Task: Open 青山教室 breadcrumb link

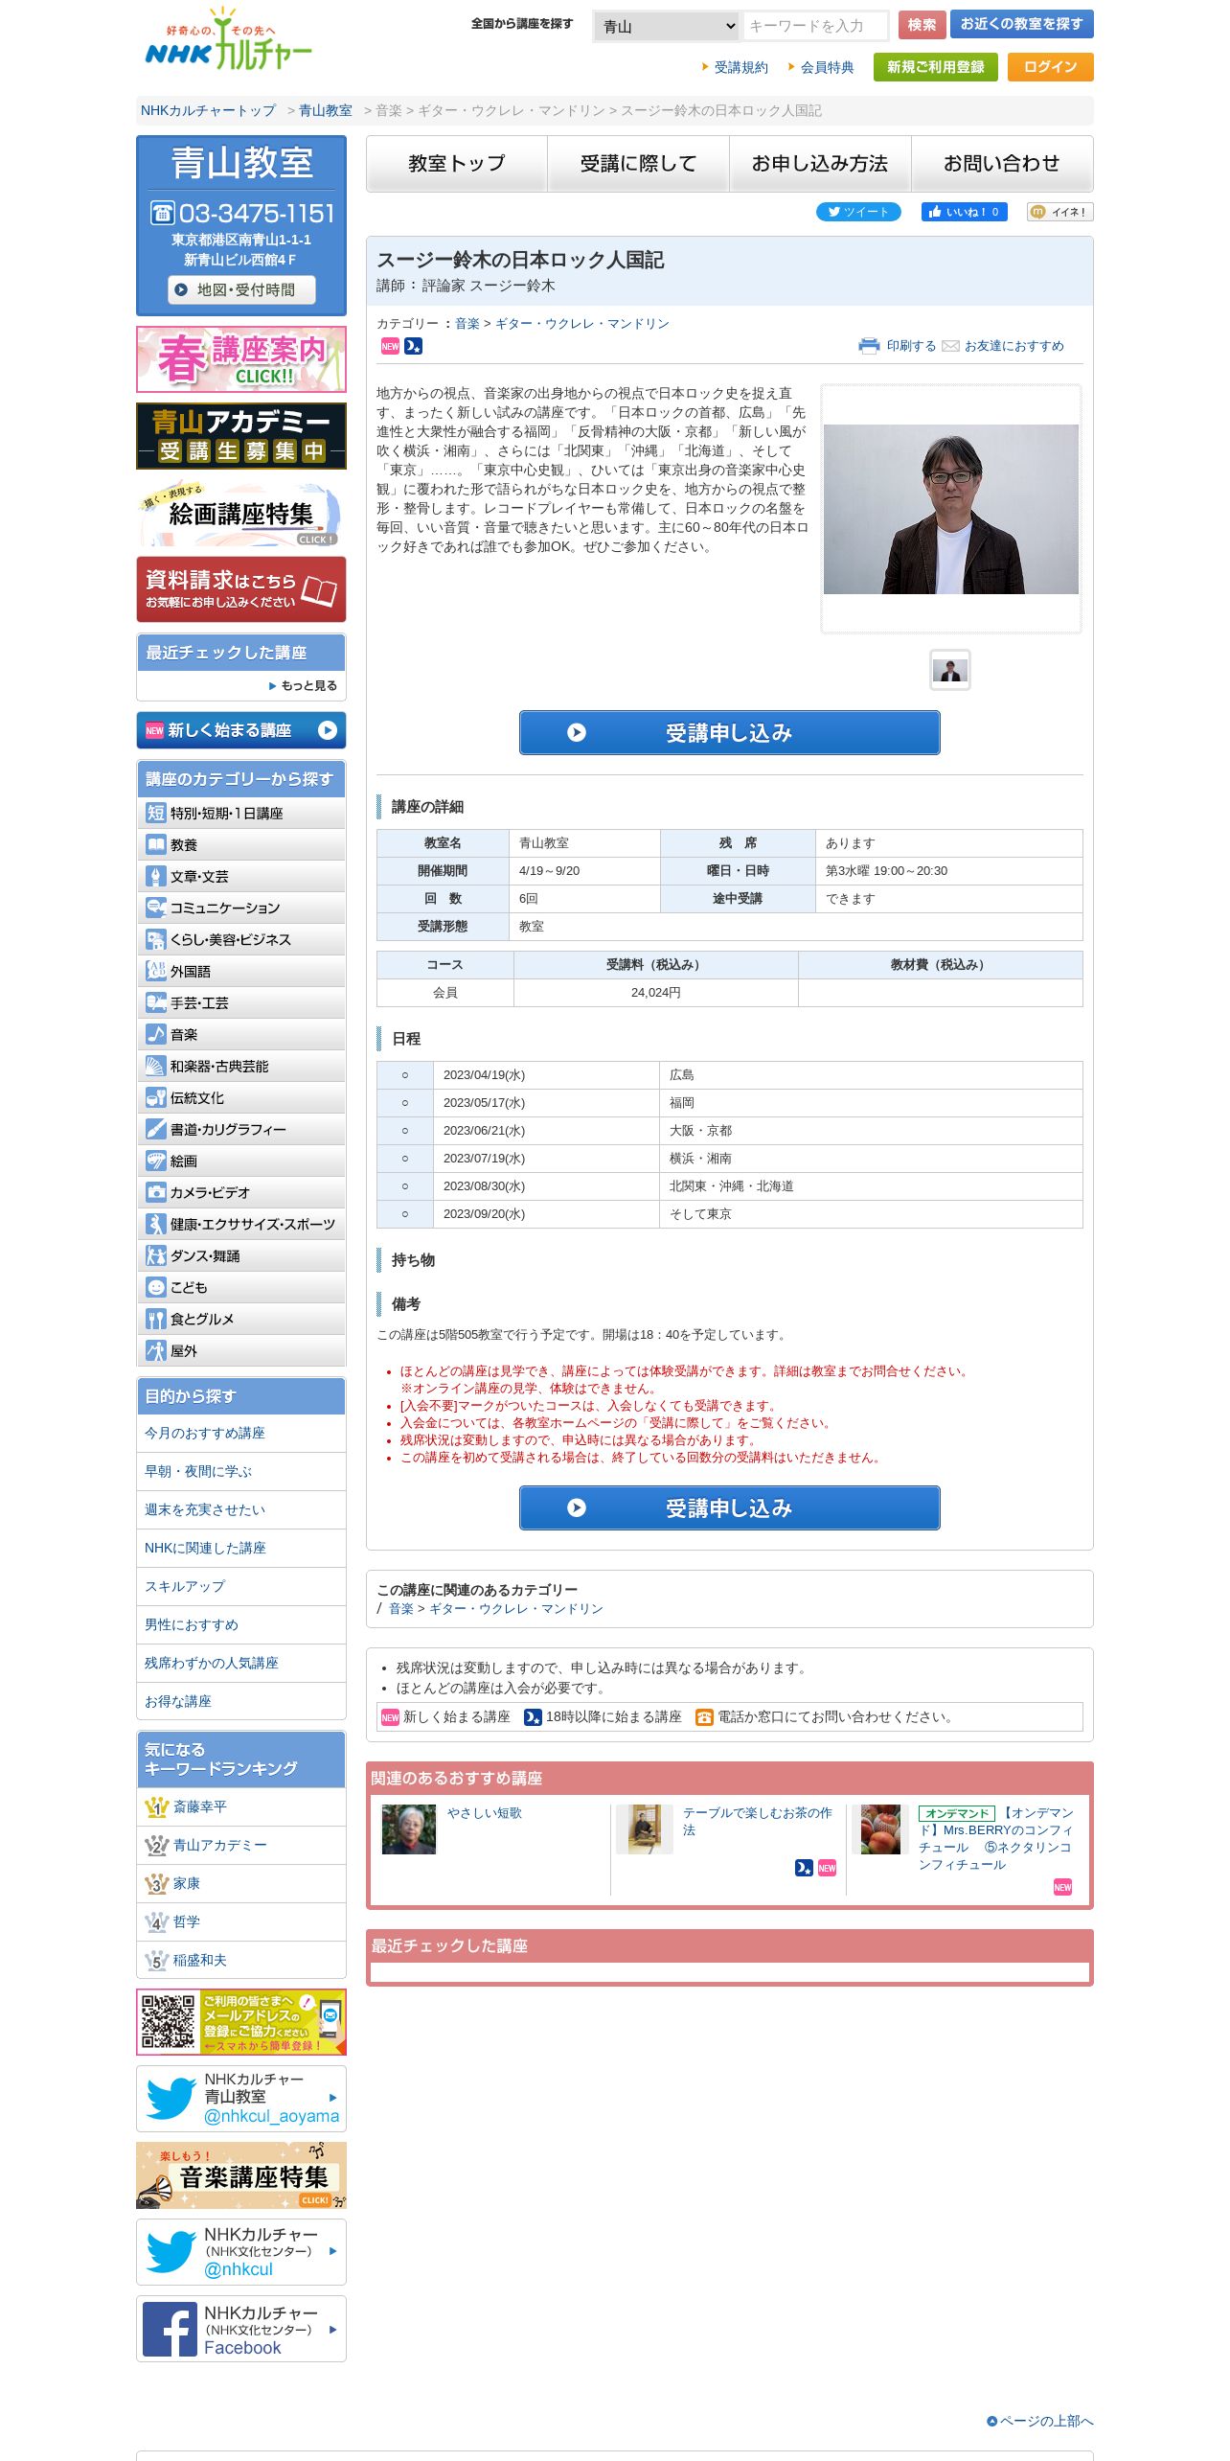Action: [x=326, y=110]
